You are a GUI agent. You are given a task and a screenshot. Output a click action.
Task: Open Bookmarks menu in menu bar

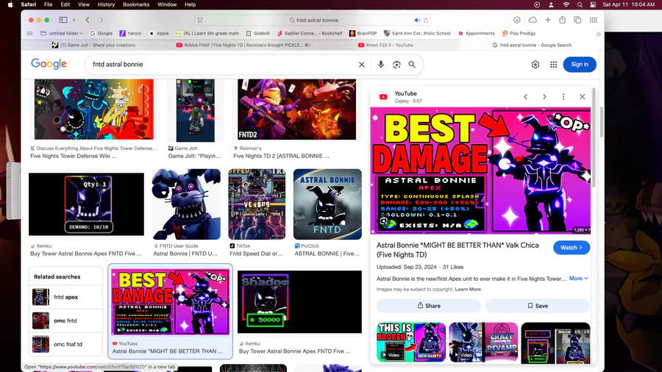pyautogui.click(x=136, y=4)
